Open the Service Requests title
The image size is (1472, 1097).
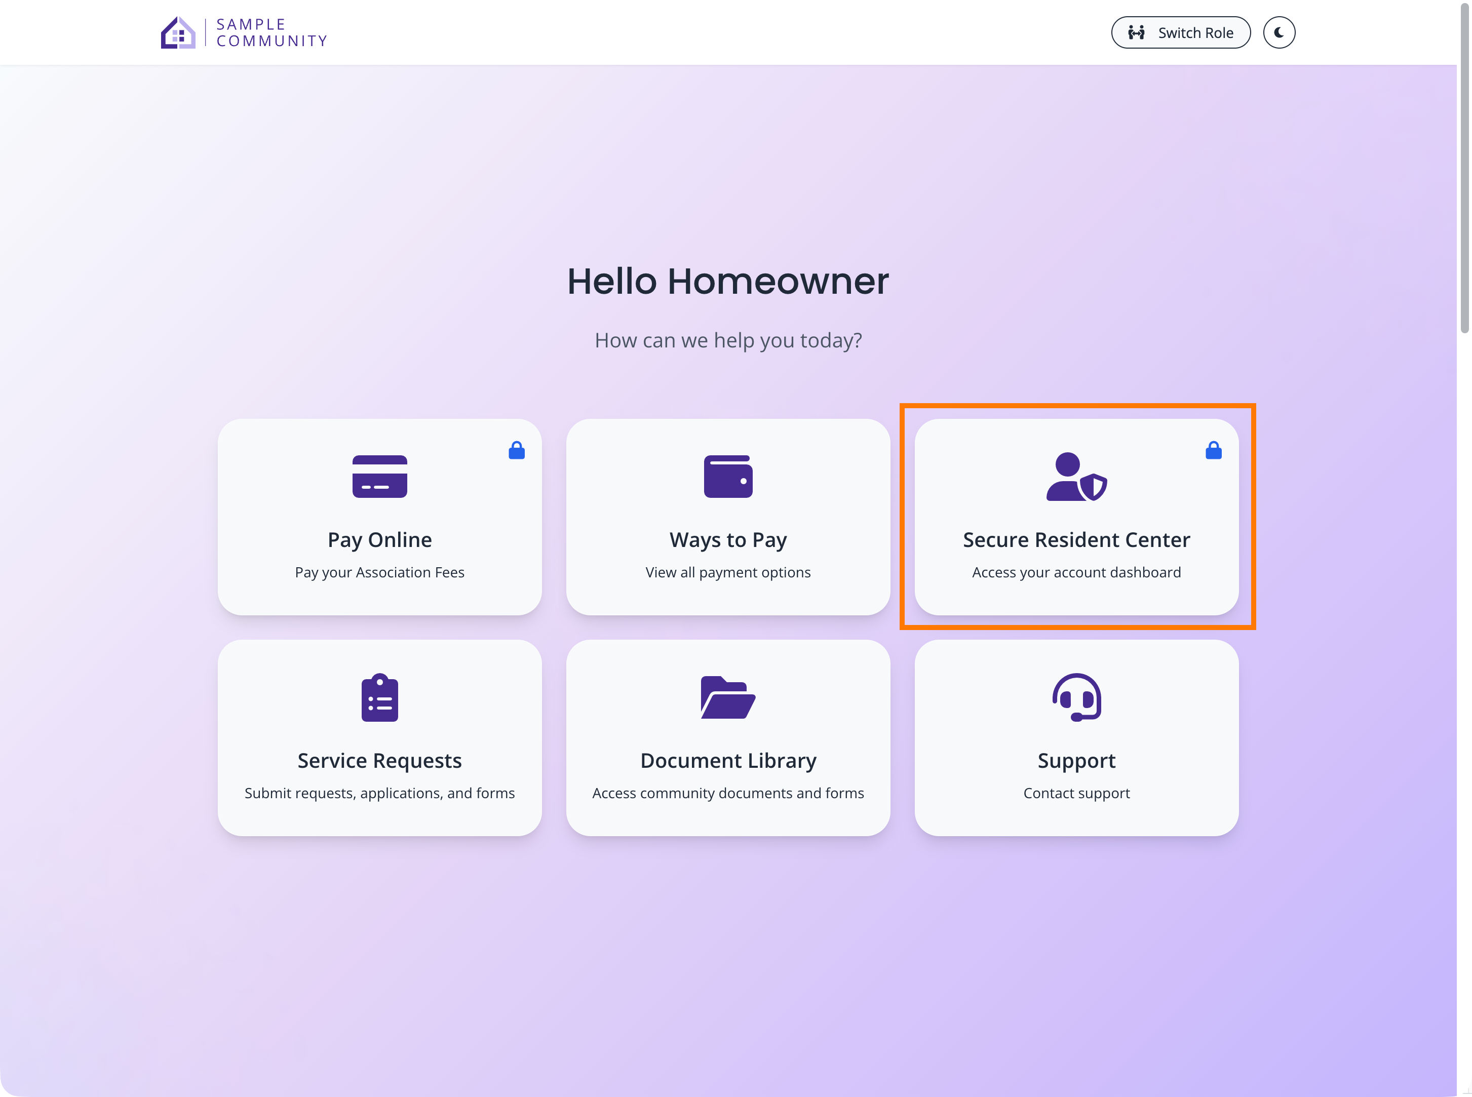380,760
